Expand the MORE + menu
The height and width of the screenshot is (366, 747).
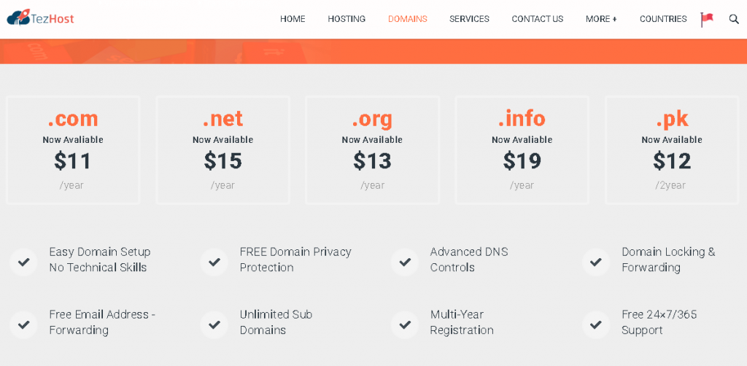coord(601,19)
